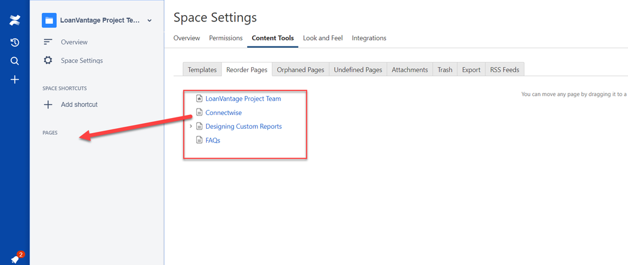Go to Overview in the sidebar
The image size is (628, 265).
coord(74,42)
